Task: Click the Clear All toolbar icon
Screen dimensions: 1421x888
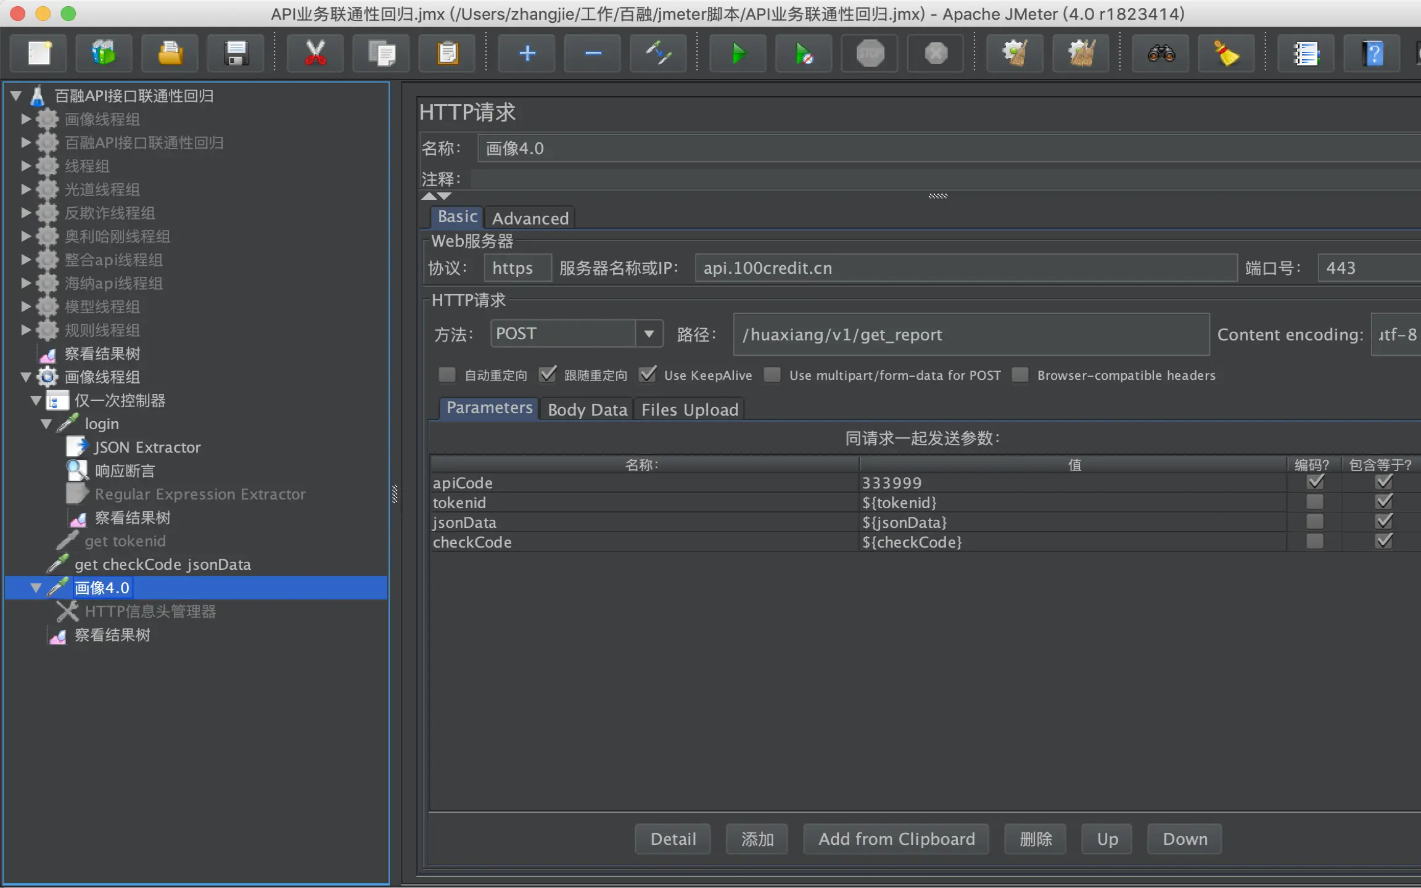Action: [1081, 54]
